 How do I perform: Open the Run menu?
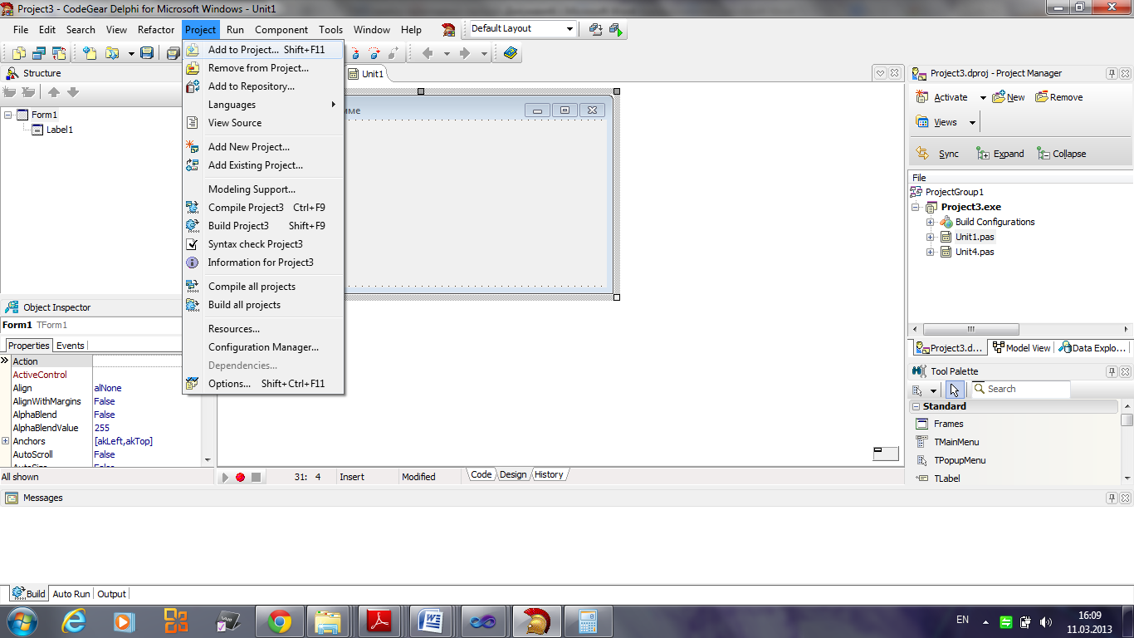[x=235, y=29]
